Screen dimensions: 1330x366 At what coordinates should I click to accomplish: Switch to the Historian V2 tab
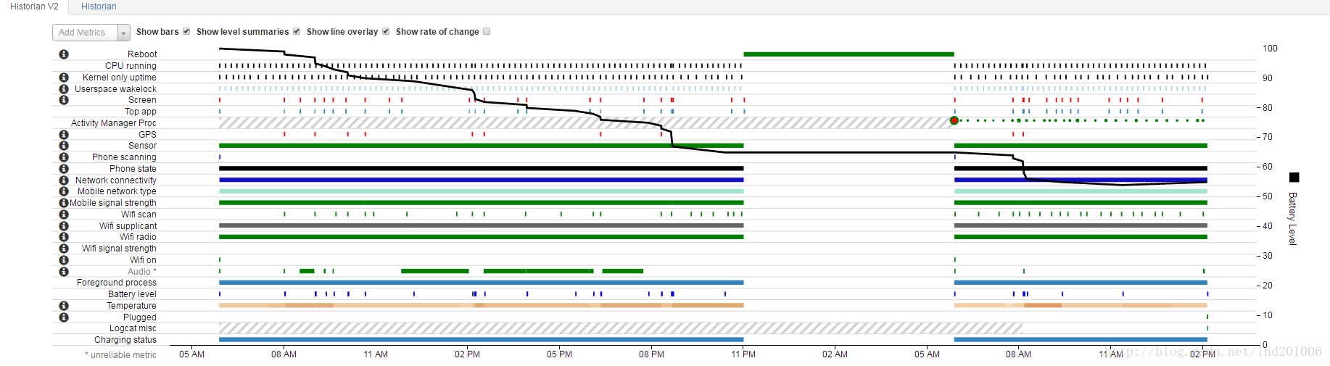click(x=34, y=7)
